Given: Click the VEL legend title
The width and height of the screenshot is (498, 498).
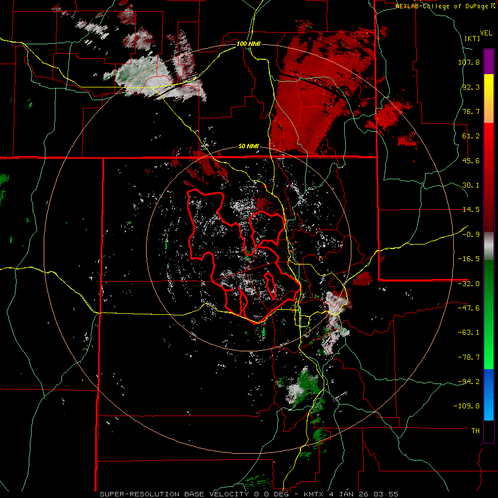Looking at the screenshot, I should [x=486, y=33].
